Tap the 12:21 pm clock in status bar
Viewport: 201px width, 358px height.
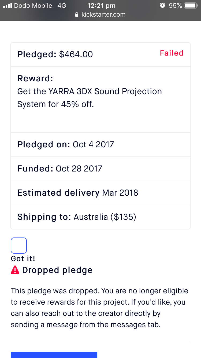coord(101,6)
